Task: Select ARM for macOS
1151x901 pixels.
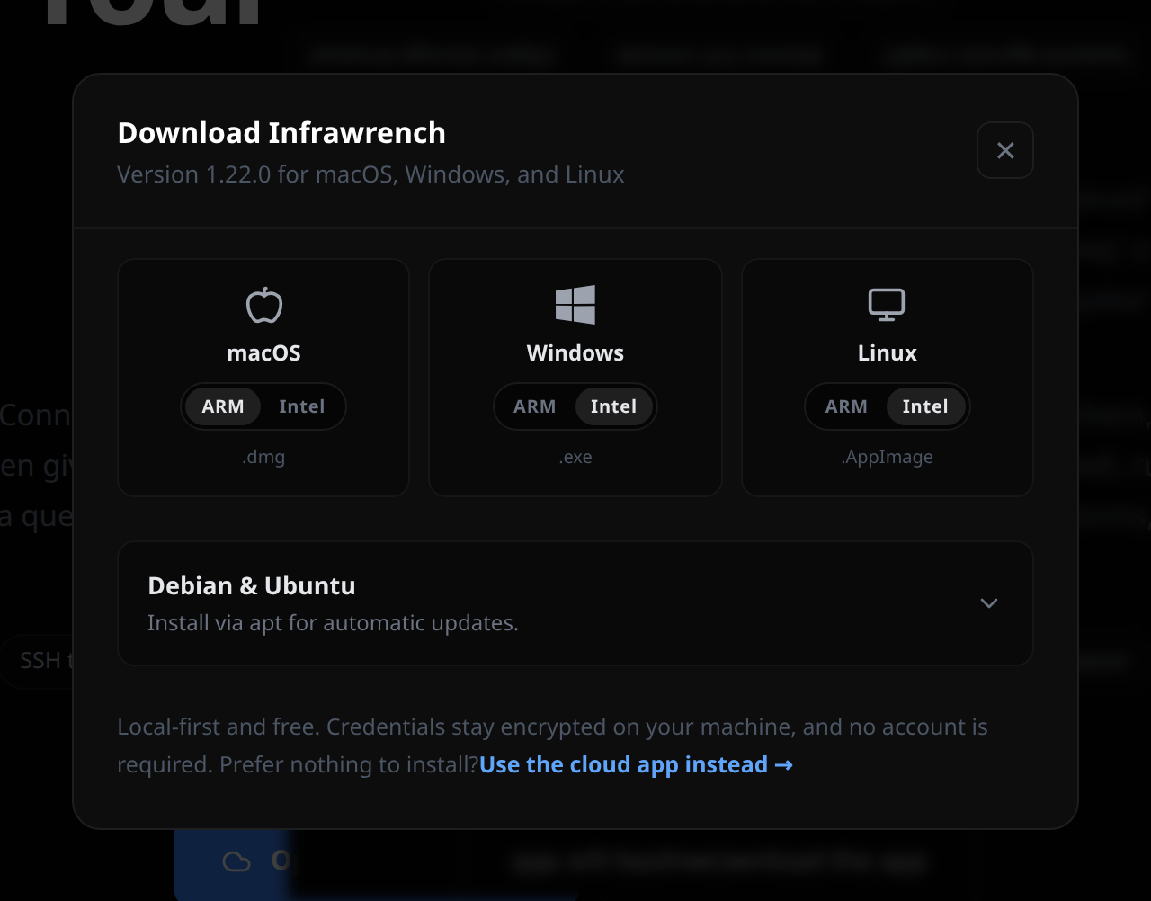Action: 223,406
